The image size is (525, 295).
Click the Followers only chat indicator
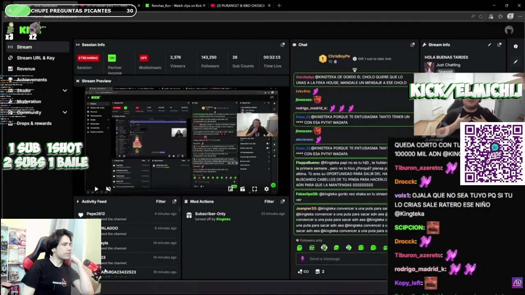(x=309, y=241)
